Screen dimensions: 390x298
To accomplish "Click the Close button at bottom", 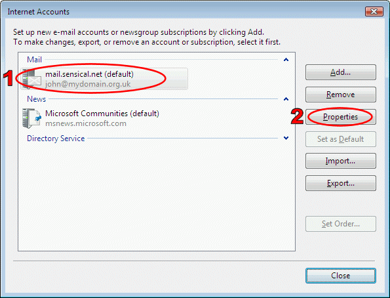I will 340,276.
